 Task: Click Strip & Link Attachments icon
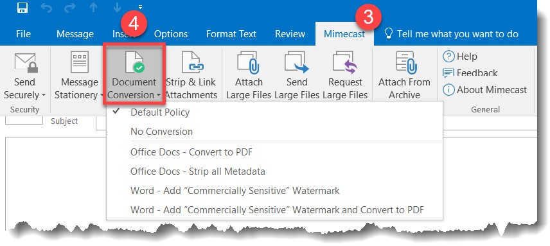(x=192, y=62)
